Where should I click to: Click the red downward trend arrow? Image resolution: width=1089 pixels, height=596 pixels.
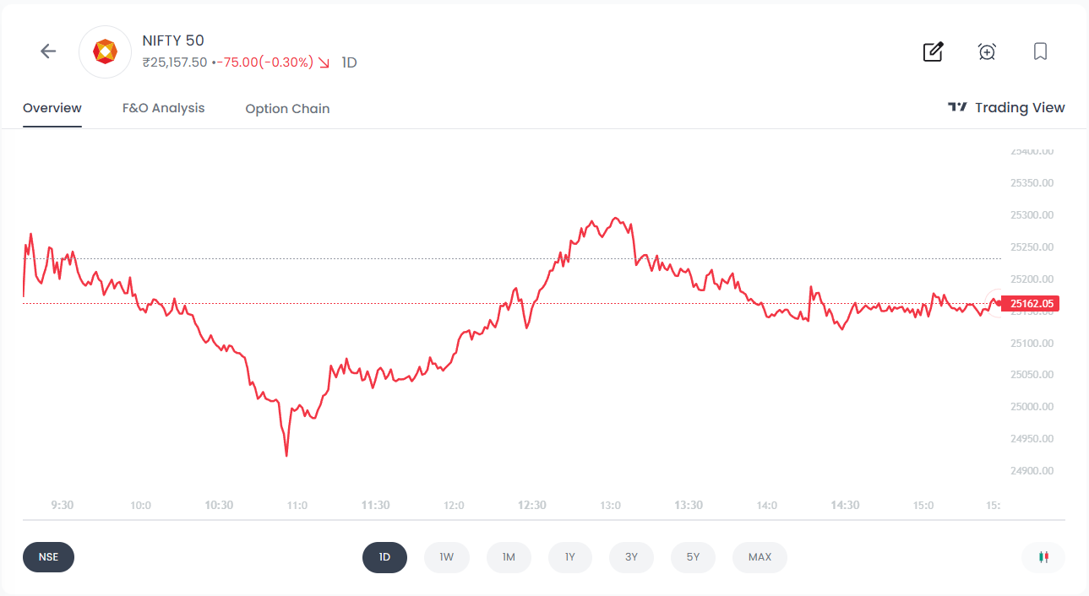[x=324, y=62]
